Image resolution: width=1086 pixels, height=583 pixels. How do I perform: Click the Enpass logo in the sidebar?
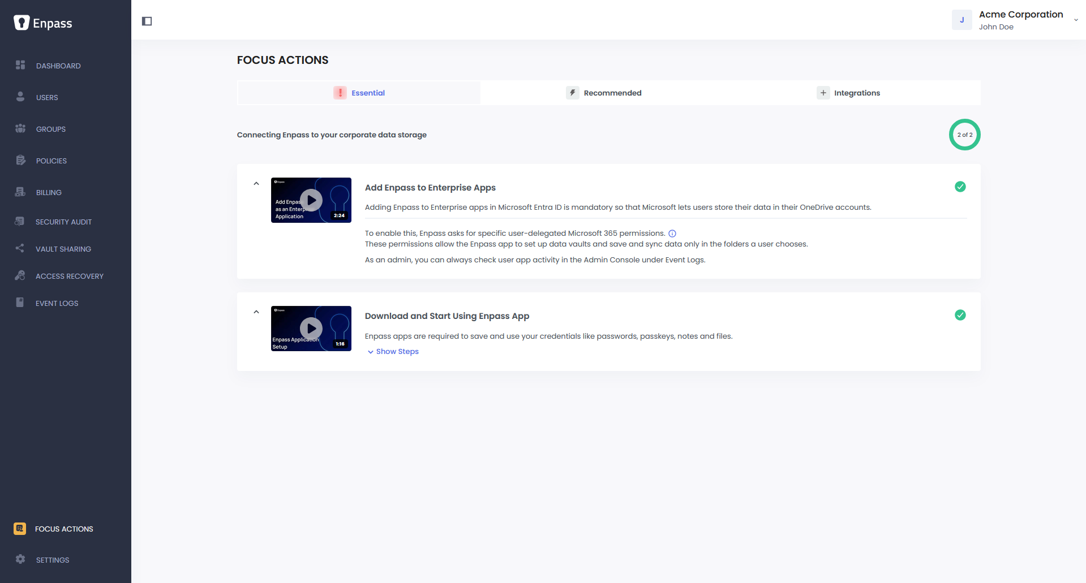43,23
